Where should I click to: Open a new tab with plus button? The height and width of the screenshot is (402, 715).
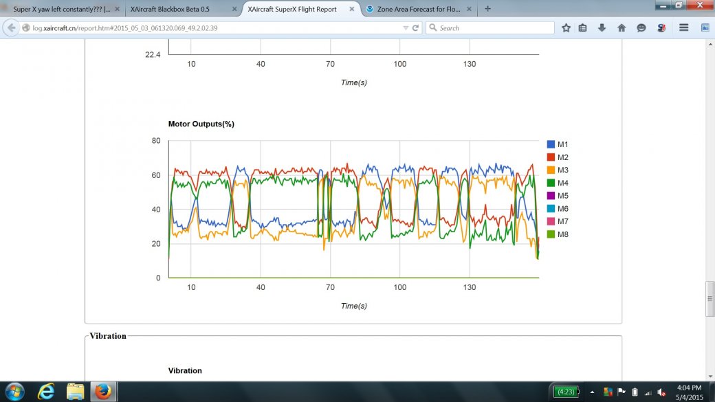pos(487,9)
